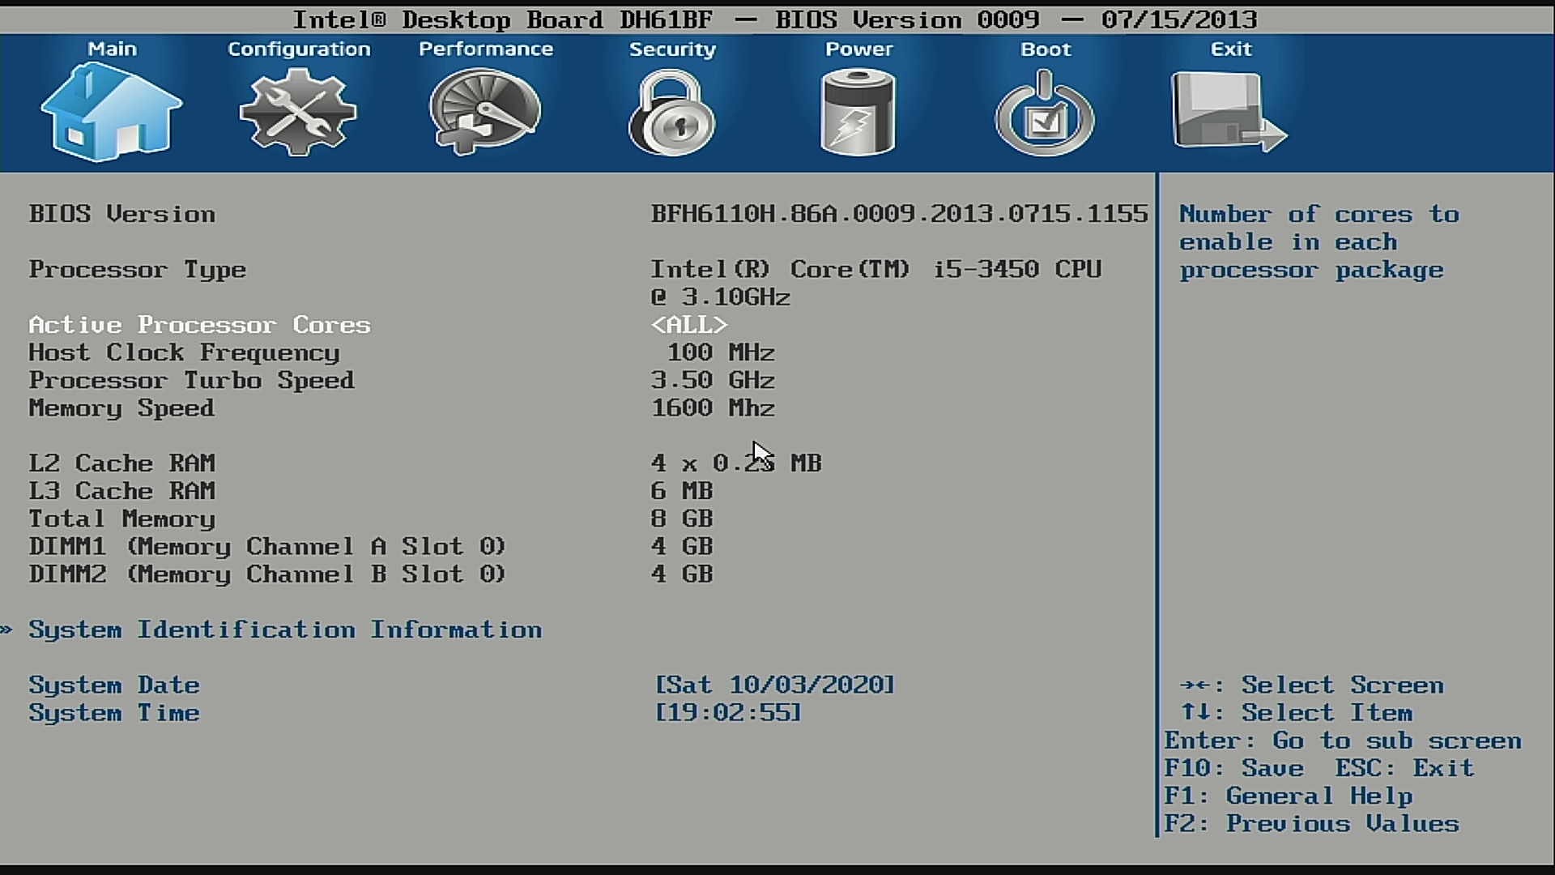The width and height of the screenshot is (1555, 875).
Task: Switch to the Security tab label
Action: coord(672,49)
